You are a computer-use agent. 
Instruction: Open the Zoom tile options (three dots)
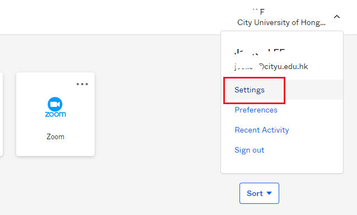coord(82,84)
